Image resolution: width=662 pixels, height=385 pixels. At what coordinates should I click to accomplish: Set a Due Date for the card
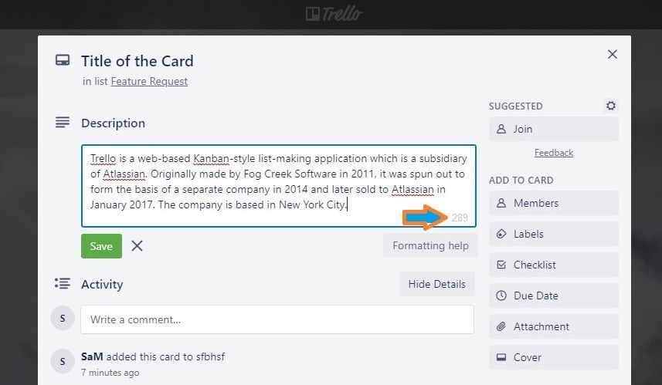click(x=554, y=296)
